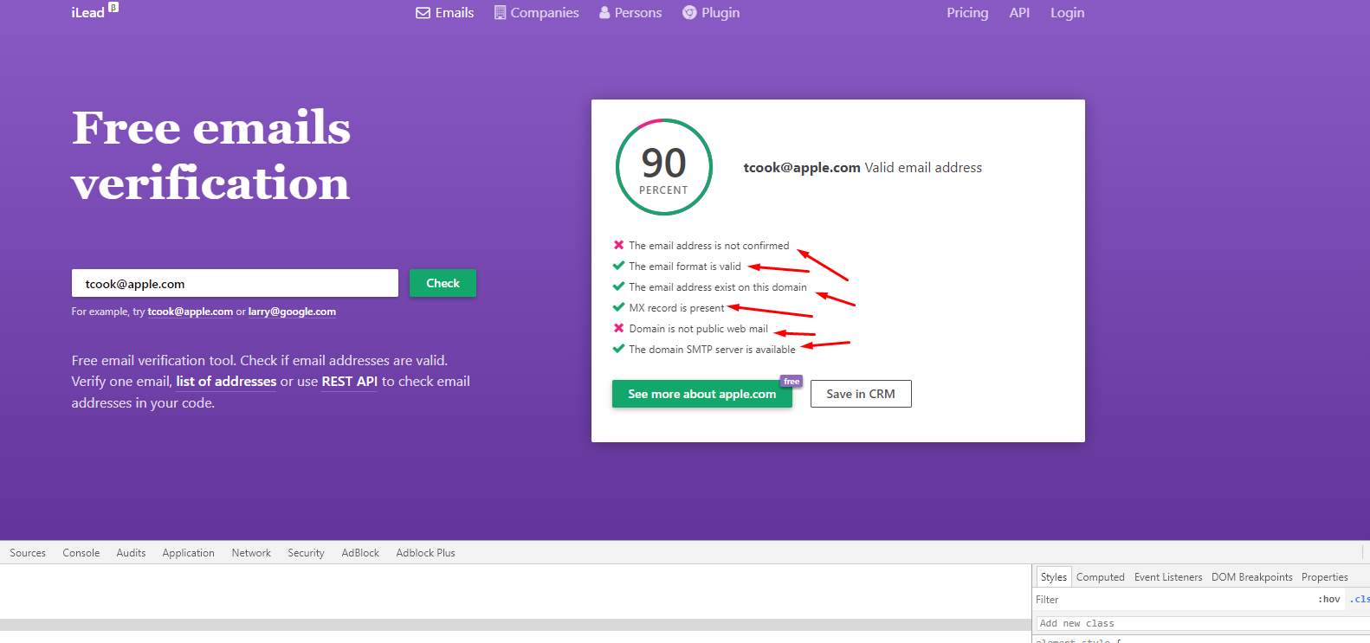1370x643 pixels.
Task: Click the 'Add new class' input field
Action: pyautogui.click(x=1202, y=623)
